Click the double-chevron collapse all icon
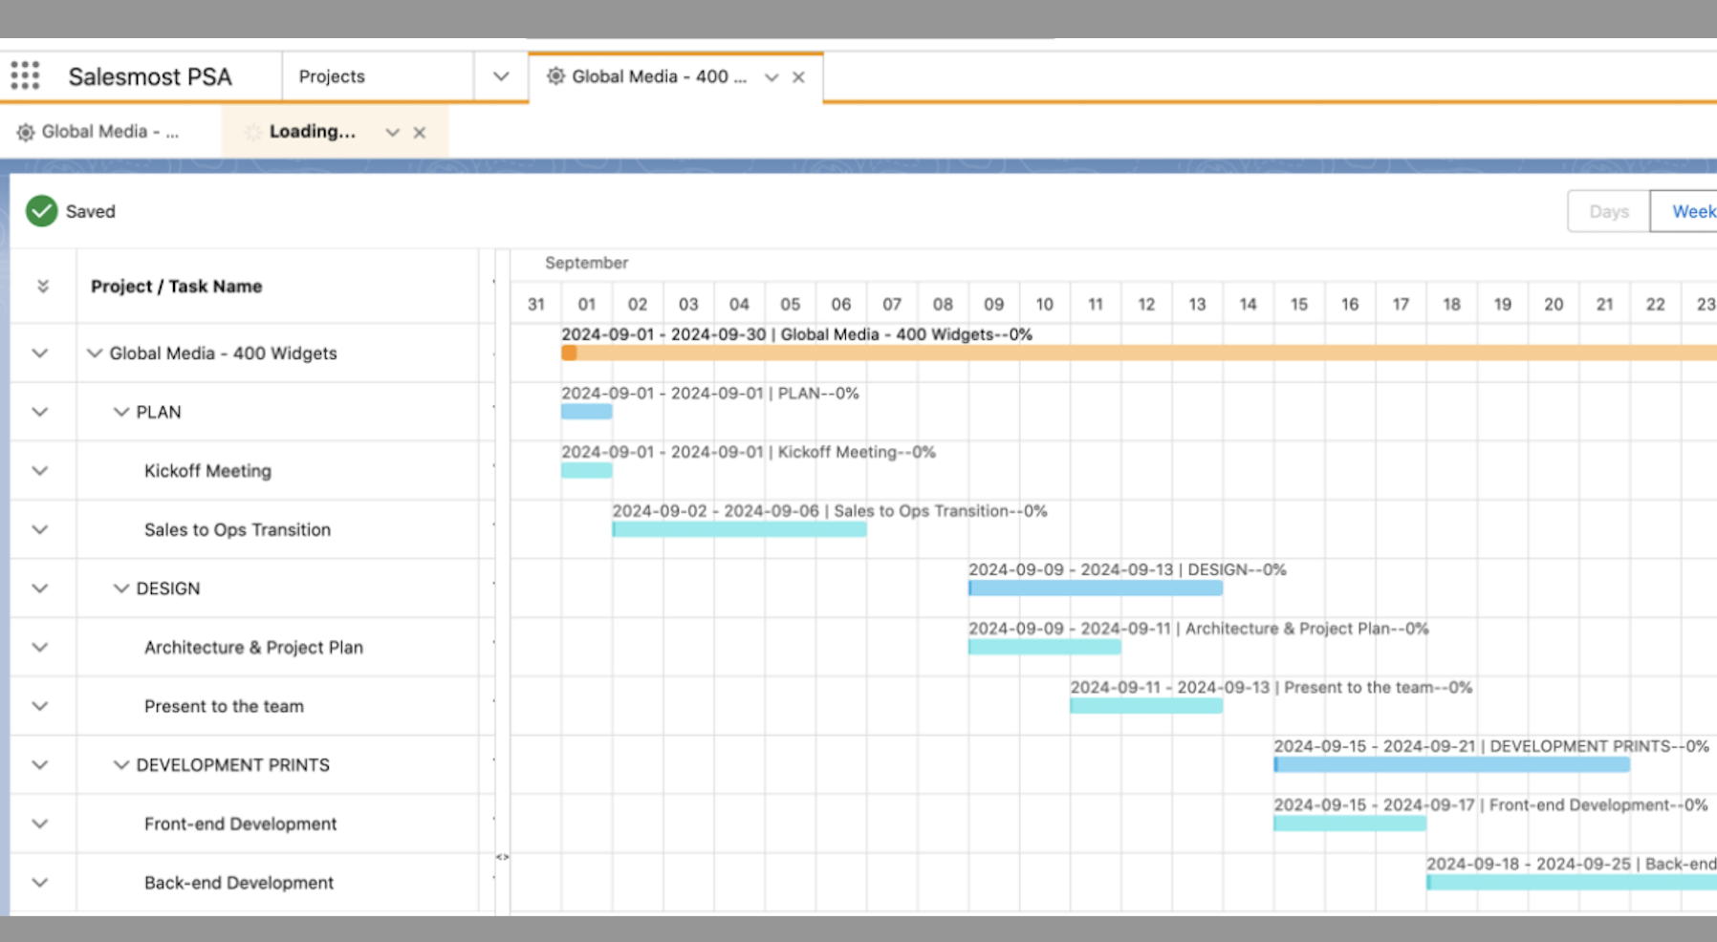Screen dimensions: 1717x942 [42, 287]
